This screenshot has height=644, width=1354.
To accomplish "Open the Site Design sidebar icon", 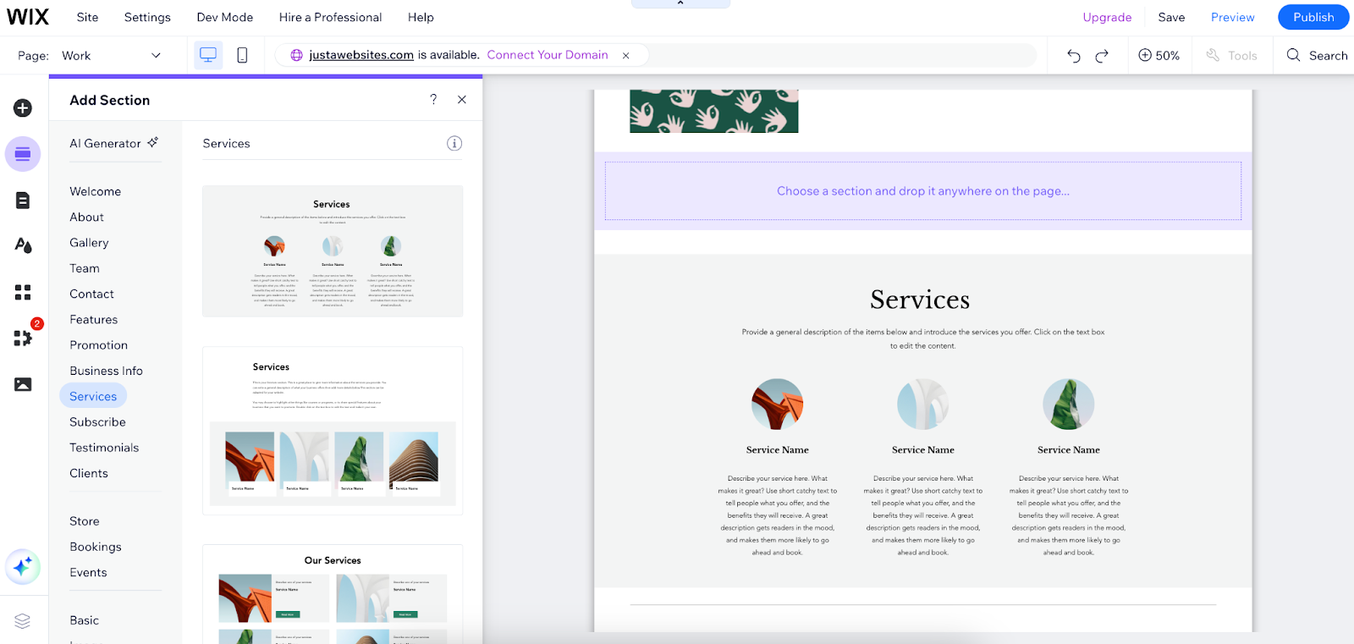I will click(23, 245).
